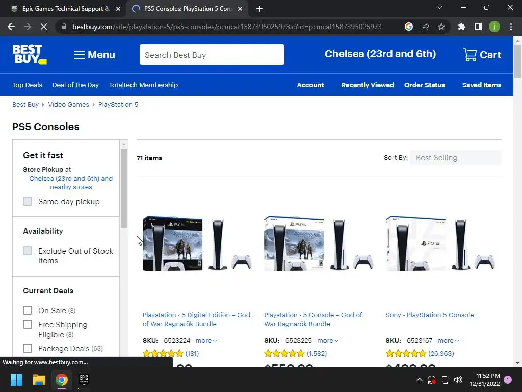Toggle the Chrome side panel icon

(x=478, y=27)
